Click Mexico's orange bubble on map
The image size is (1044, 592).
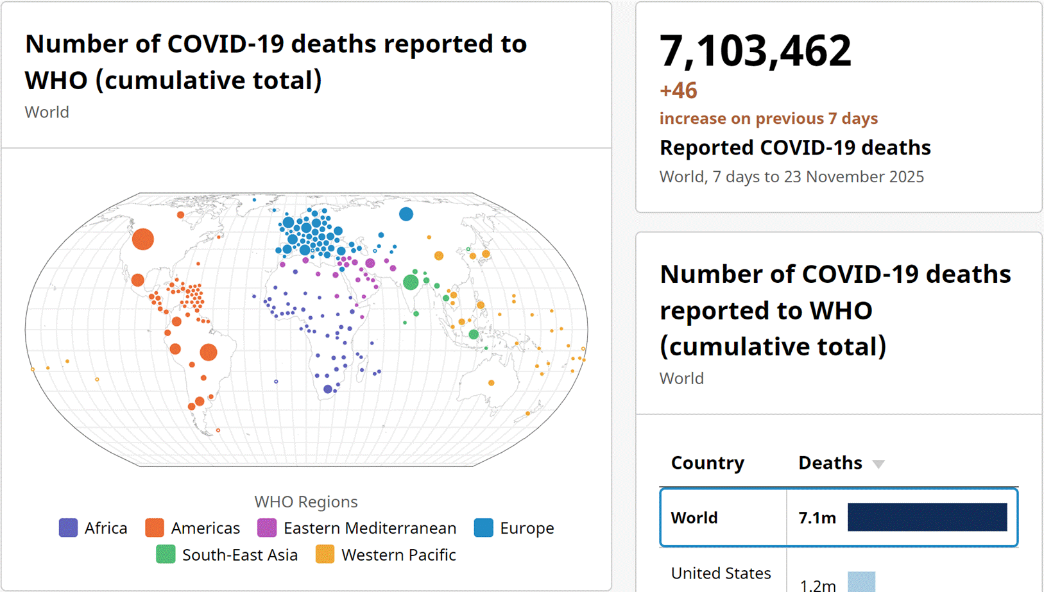(137, 280)
